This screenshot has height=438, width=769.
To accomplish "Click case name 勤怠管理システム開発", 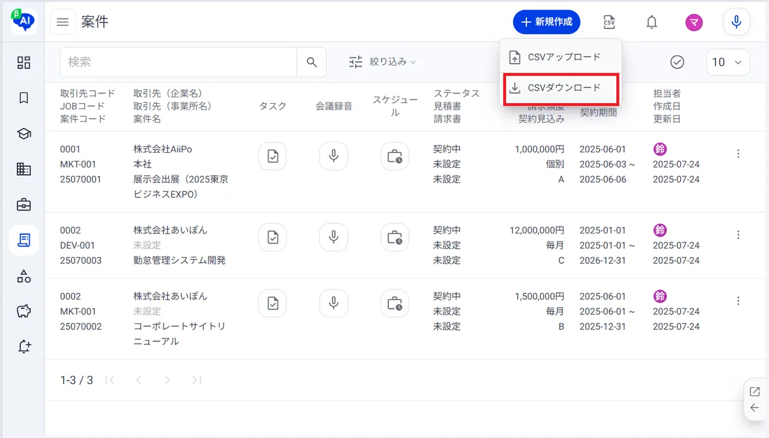I will (180, 260).
